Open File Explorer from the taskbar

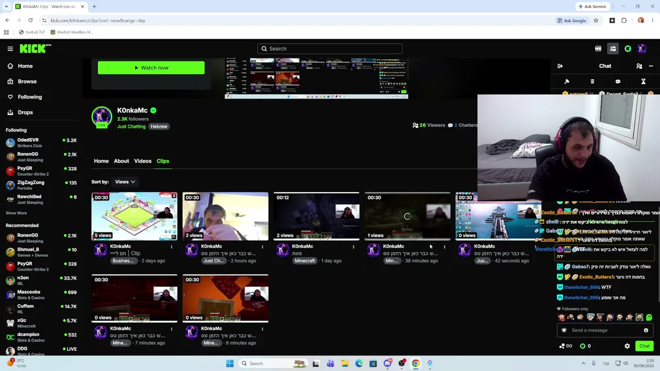pyautogui.click(x=345, y=363)
